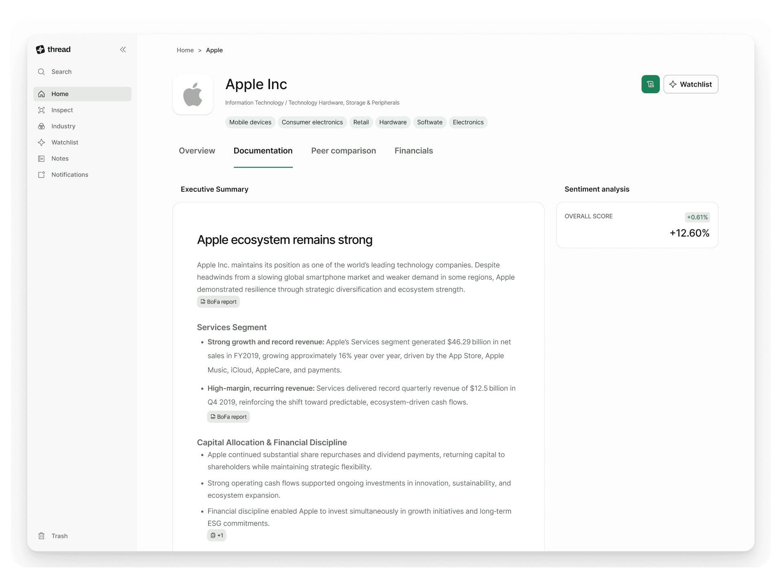
Task: Click the Search field in sidebar
Action: pos(62,72)
